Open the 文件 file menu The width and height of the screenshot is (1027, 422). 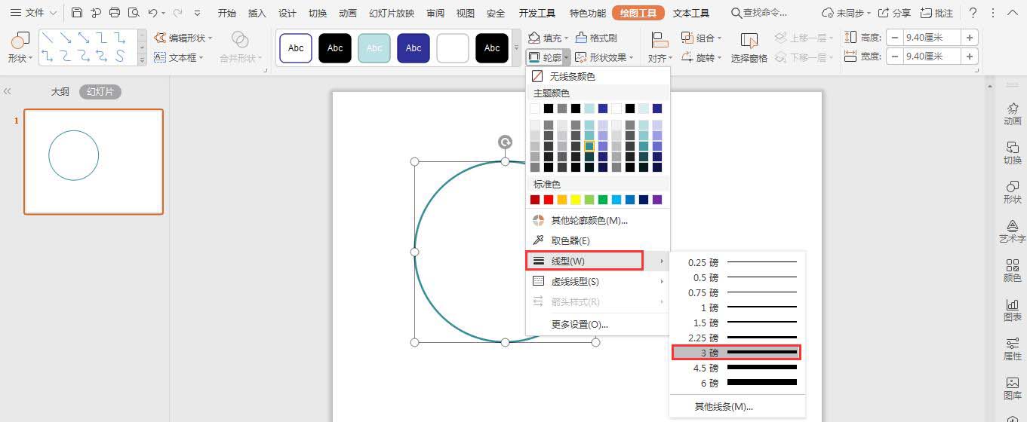click(x=33, y=13)
